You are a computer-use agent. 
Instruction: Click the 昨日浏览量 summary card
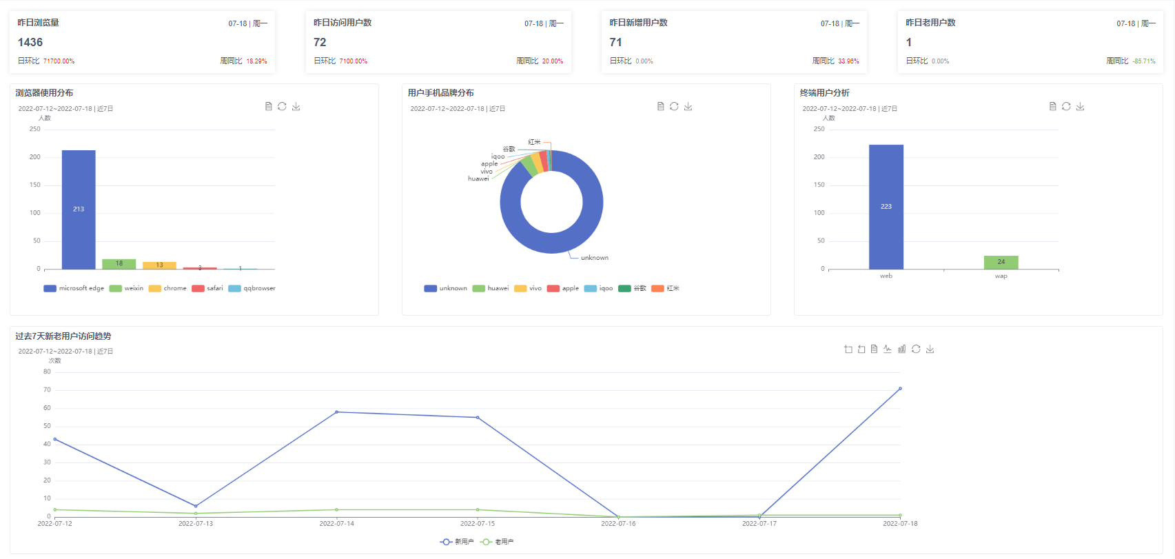pyautogui.click(x=142, y=41)
